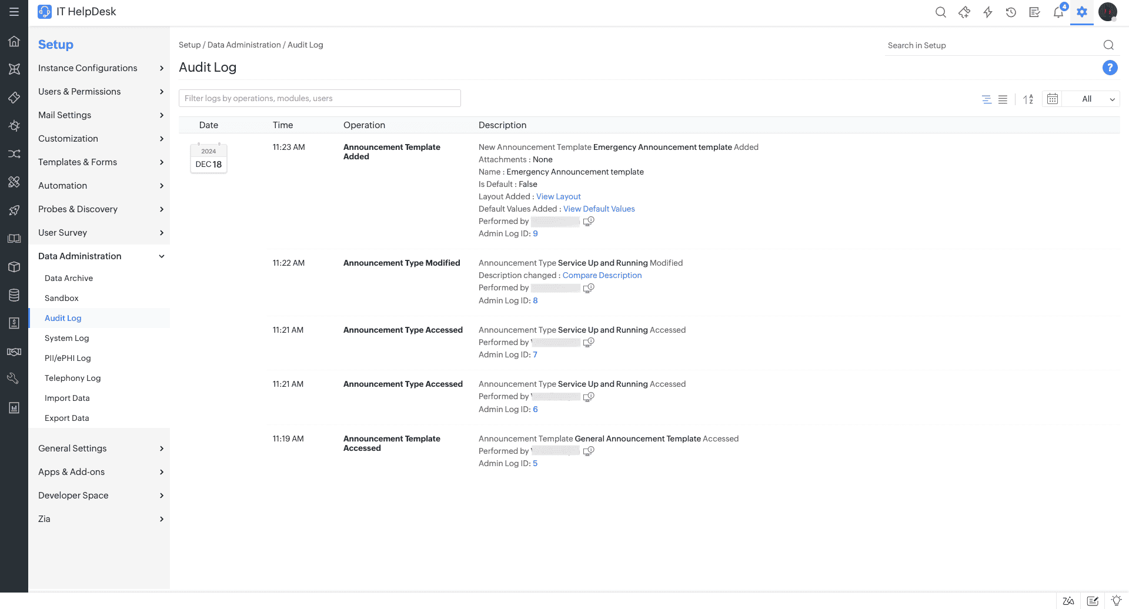Screen dimensions: 1129x609
Task: Open the Compare Description link
Action: 602,275
